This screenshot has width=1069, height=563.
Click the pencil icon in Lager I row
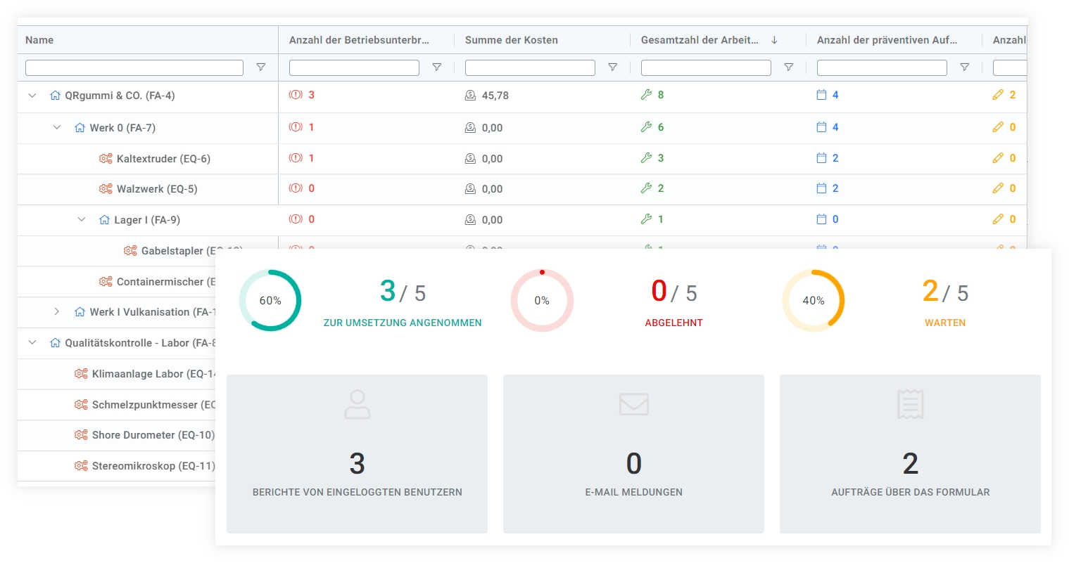click(x=998, y=219)
